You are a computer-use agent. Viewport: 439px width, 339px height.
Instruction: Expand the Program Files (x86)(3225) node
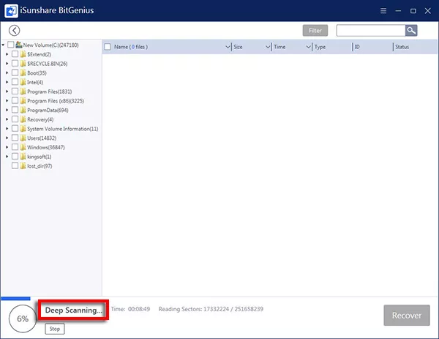(7, 100)
